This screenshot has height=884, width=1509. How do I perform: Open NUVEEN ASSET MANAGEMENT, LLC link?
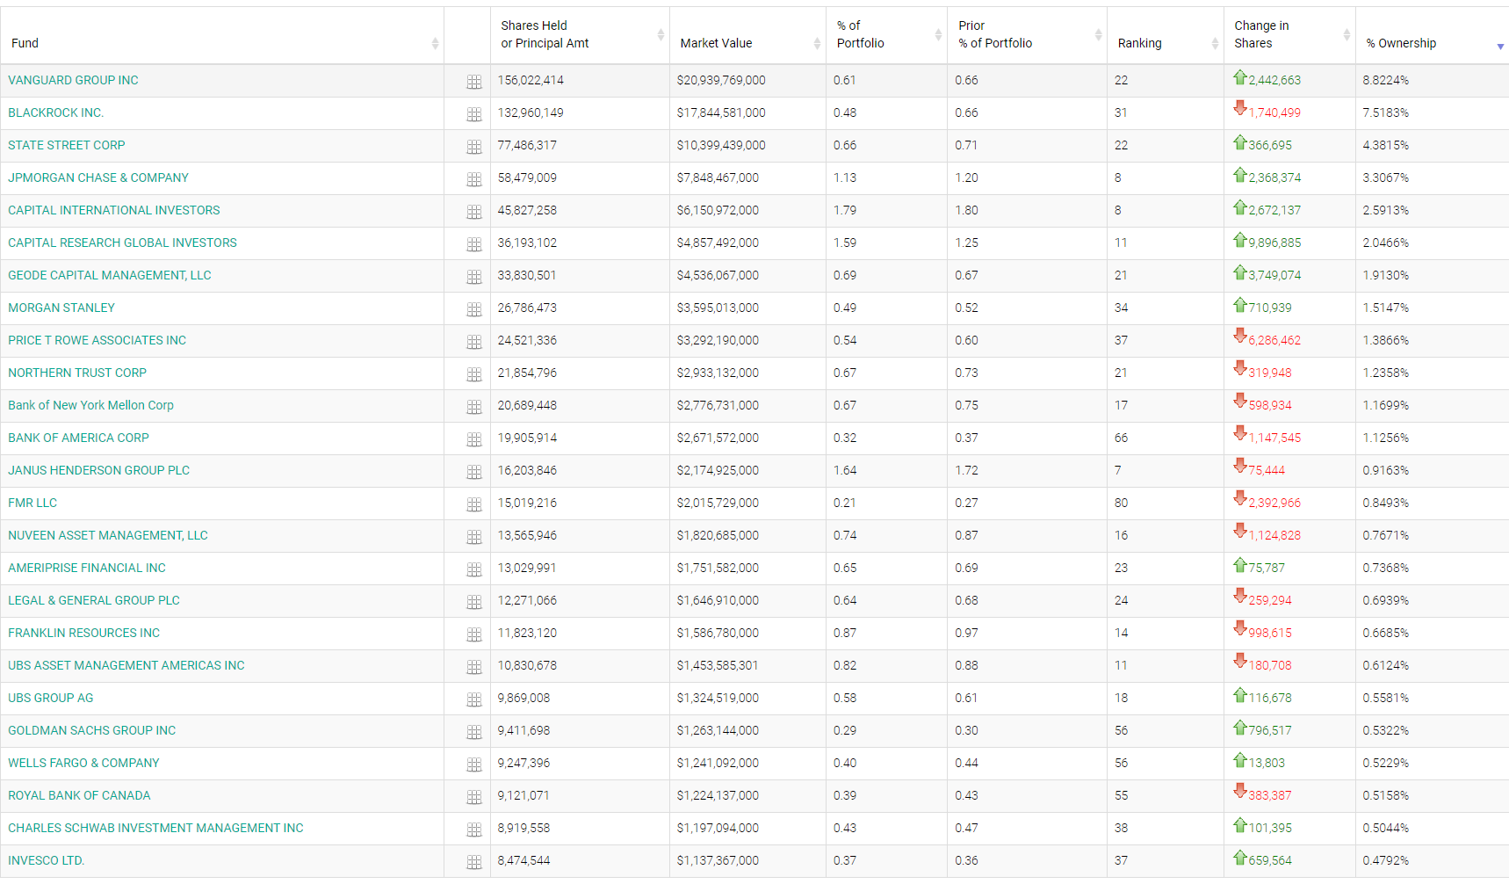click(x=108, y=535)
